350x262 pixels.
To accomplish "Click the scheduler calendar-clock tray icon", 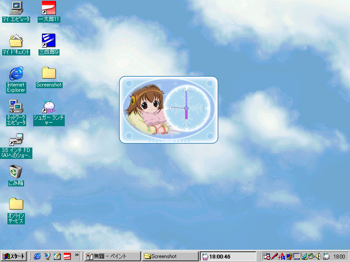I will [266, 256].
